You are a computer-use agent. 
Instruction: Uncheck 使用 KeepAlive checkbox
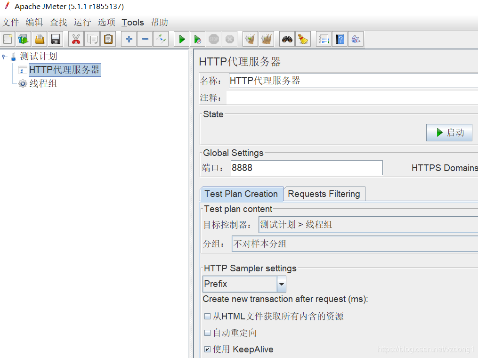coord(207,349)
